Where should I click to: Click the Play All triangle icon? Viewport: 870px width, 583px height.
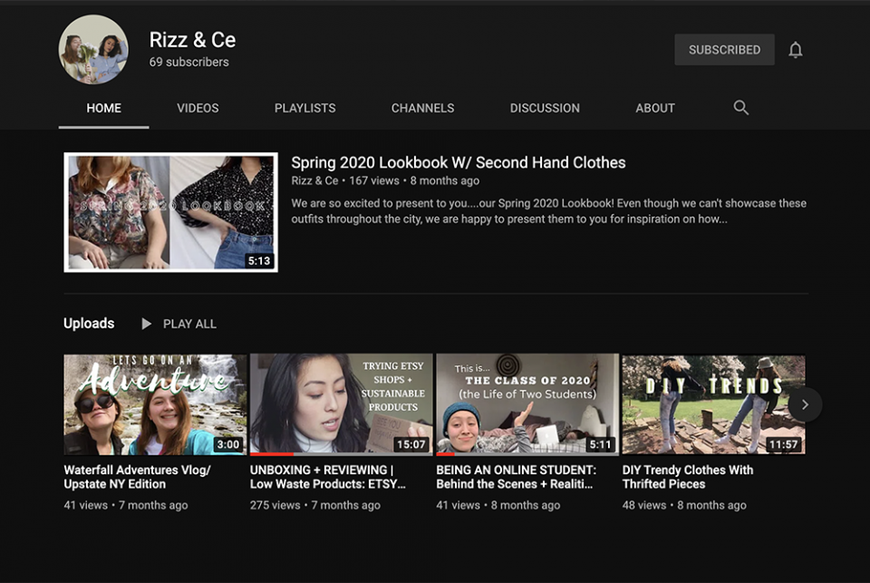(x=146, y=324)
